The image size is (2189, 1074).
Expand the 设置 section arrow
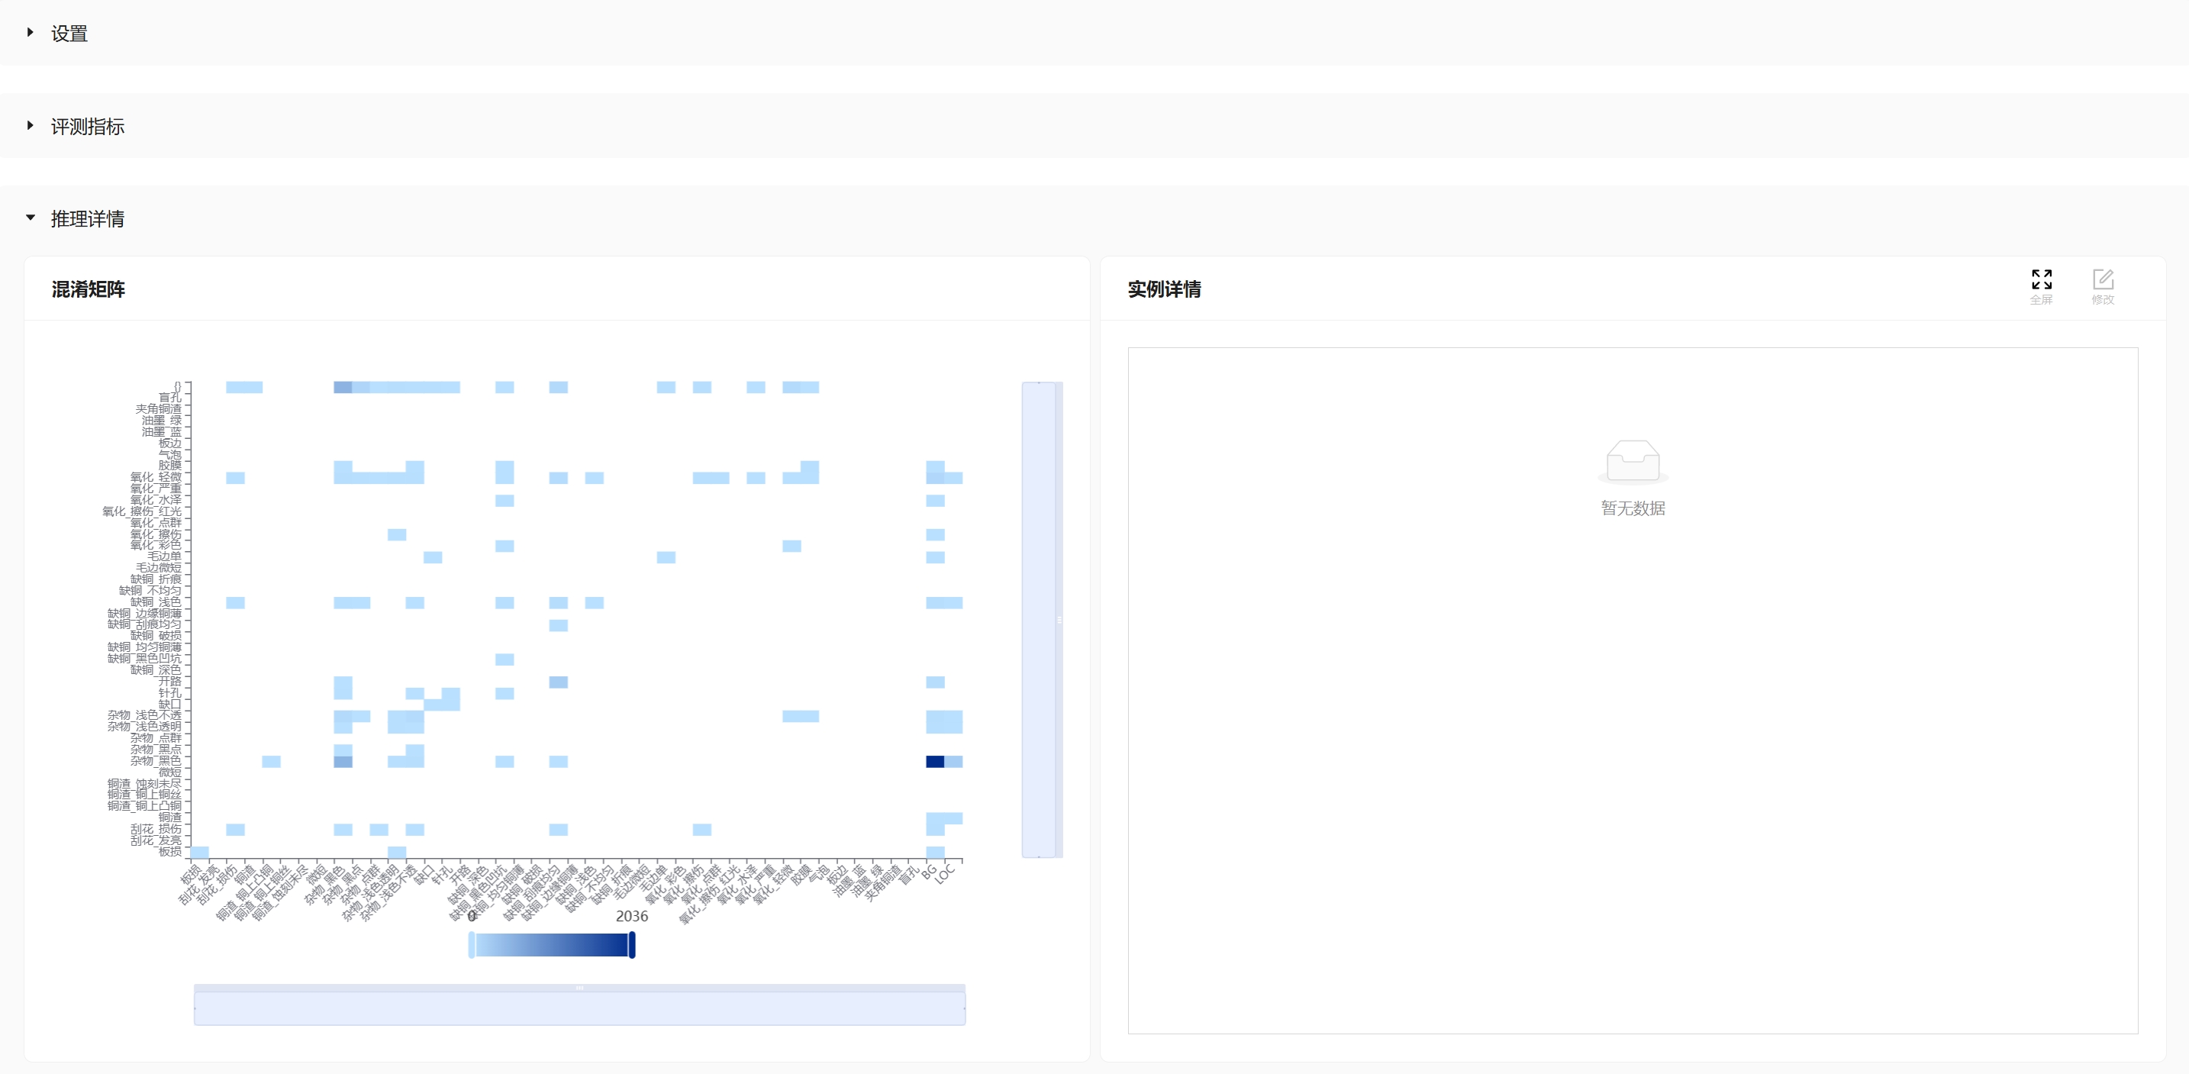(x=31, y=32)
